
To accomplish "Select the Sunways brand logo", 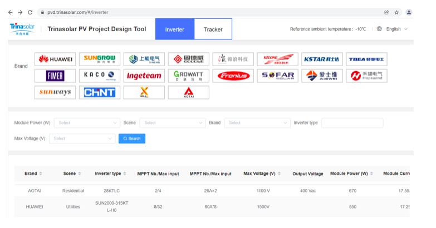I will click(x=55, y=92).
